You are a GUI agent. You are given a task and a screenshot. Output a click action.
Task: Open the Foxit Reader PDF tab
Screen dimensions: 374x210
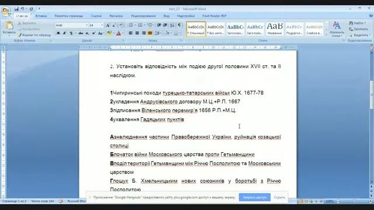pos(214,16)
